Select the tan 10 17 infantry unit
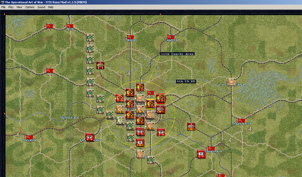Viewport: 302px width, 177px height. click(x=150, y=126)
